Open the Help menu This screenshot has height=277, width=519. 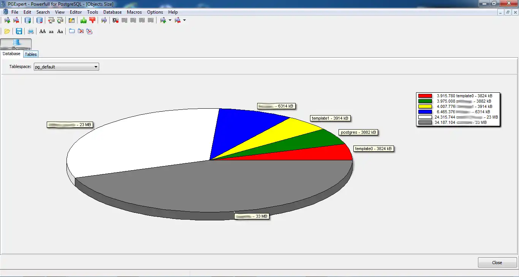[x=173, y=12]
